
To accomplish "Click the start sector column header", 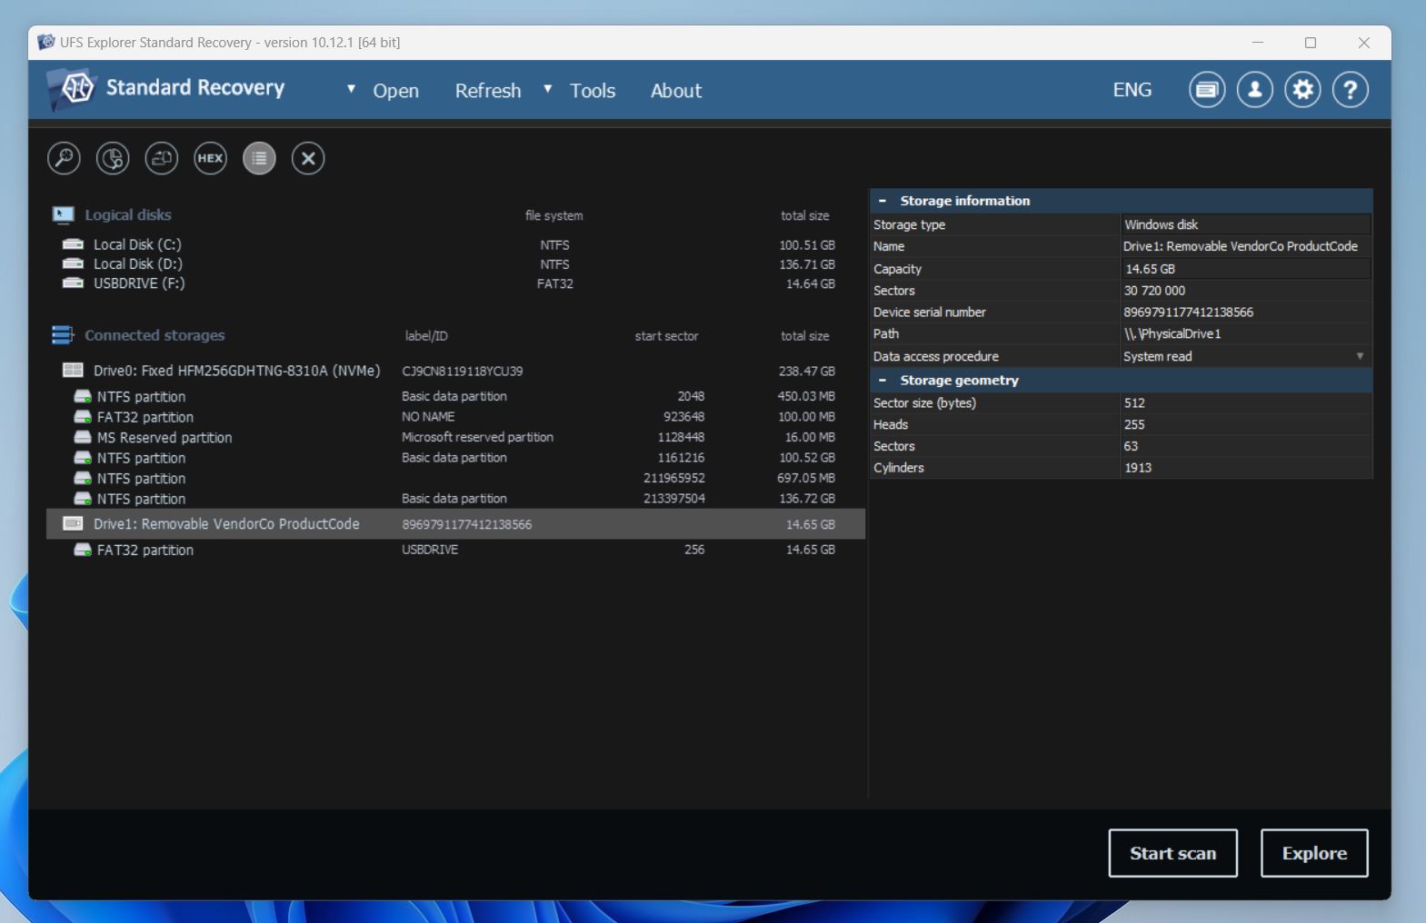I will point(666,336).
